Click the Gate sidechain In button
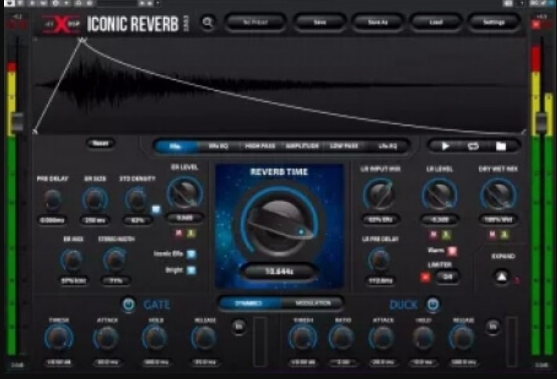Screen dimensions: 557x379 point(239,326)
